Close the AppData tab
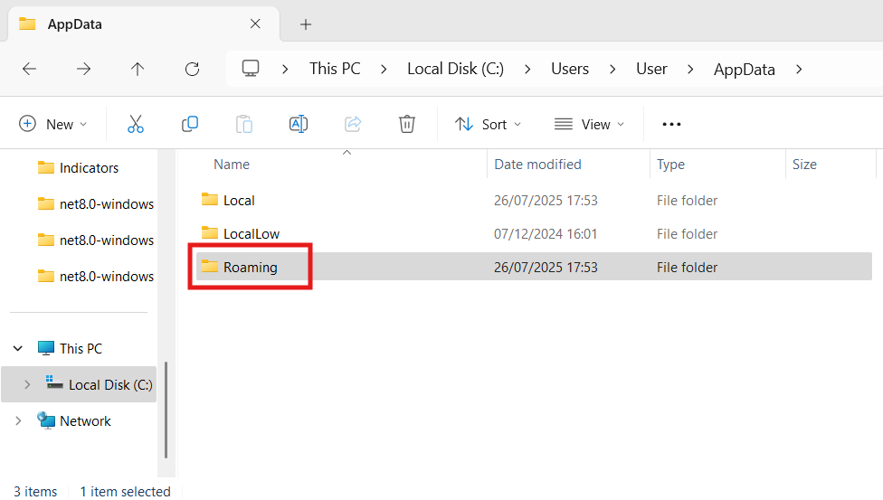This screenshot has height=500, width=883. coord(255,24)
